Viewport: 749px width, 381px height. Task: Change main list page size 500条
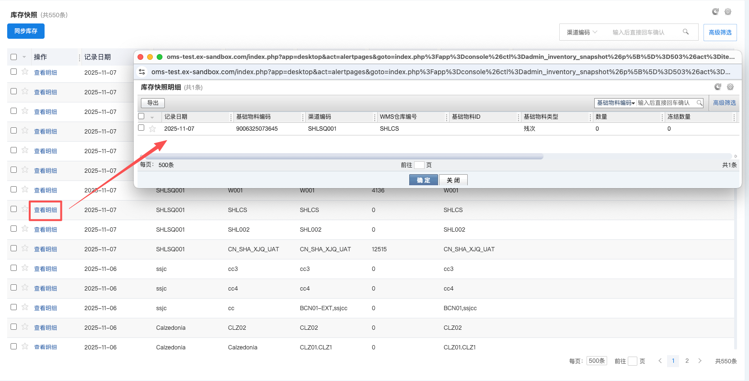pos(597,361)
